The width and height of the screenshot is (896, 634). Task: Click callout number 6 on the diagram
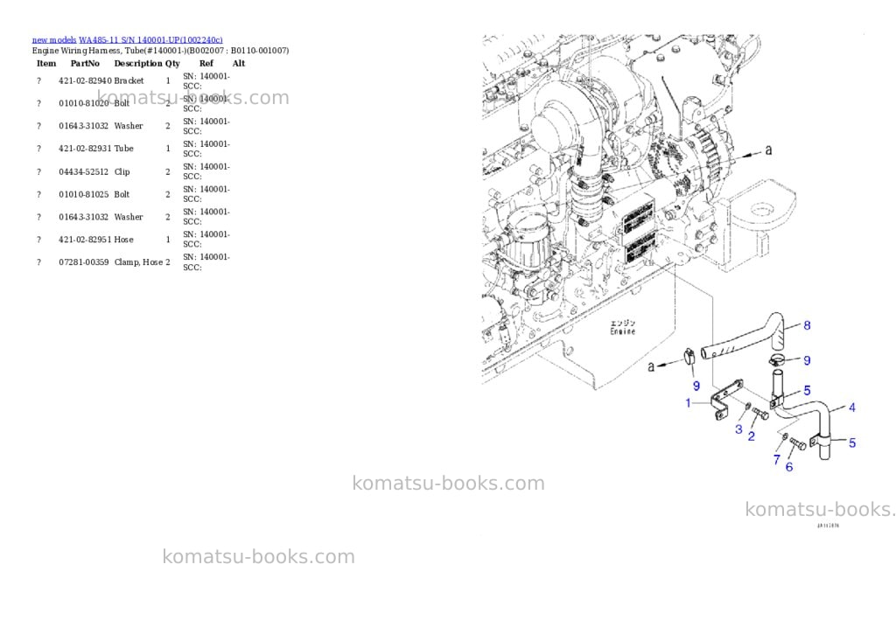point(789,467)
